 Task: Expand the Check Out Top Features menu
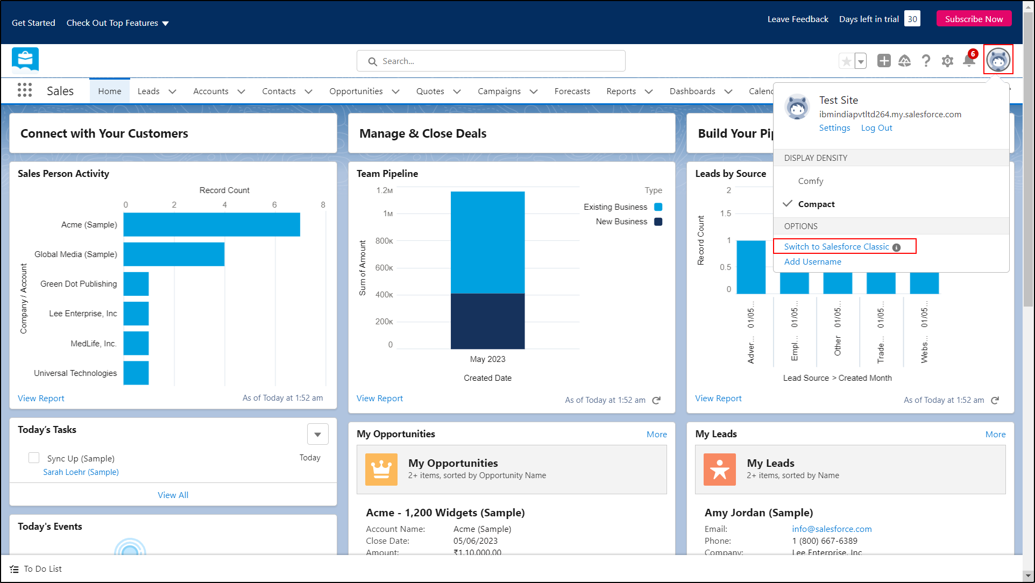coord(117,23)
